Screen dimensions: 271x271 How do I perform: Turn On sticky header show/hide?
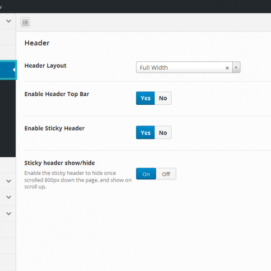(x=146, y=174)
